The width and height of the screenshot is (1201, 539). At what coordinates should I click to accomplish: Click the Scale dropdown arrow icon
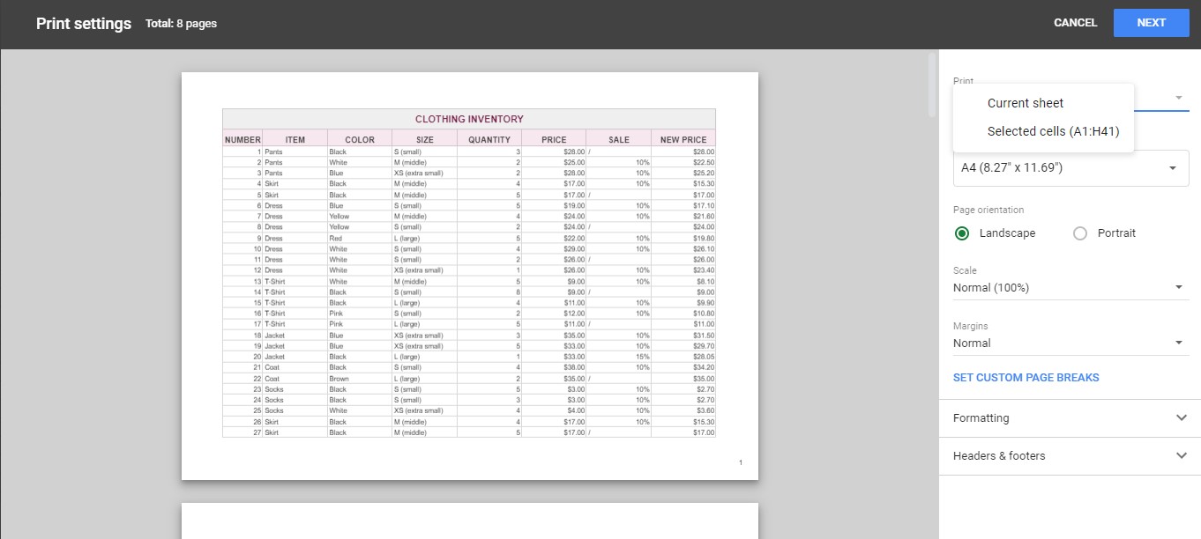tap(1179, 287)
